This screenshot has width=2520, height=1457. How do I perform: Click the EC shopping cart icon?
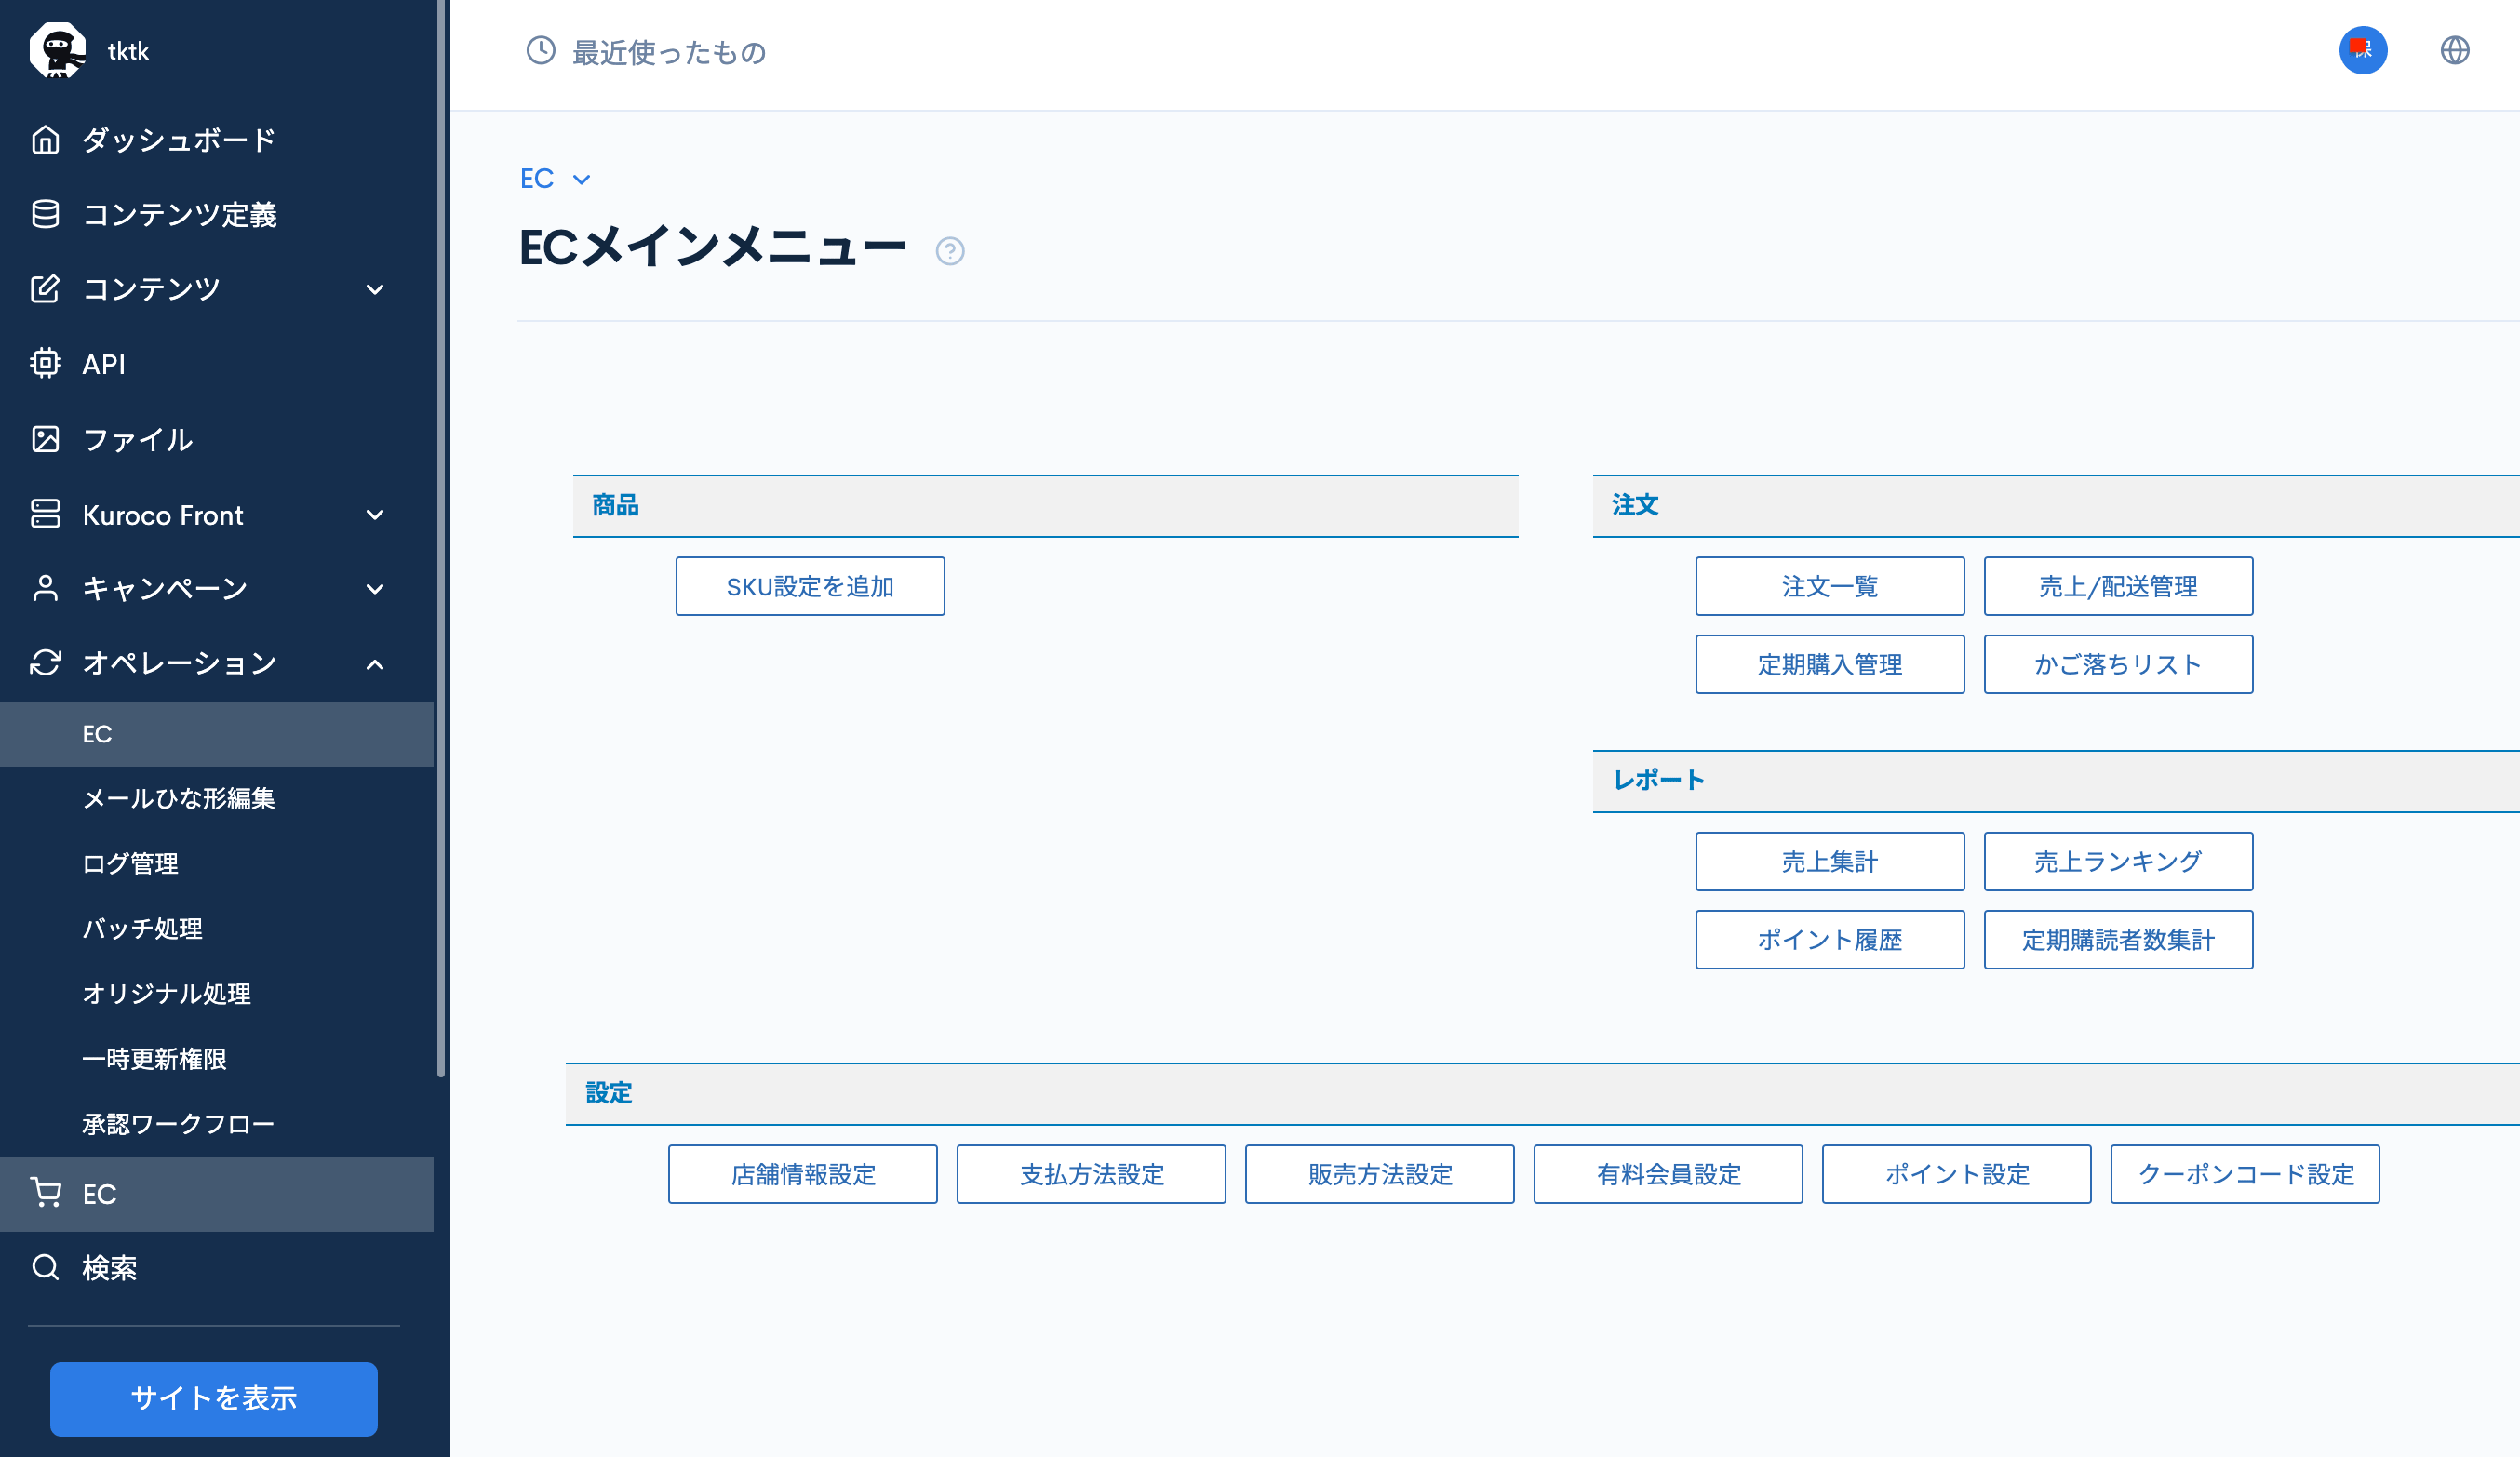45,1192
